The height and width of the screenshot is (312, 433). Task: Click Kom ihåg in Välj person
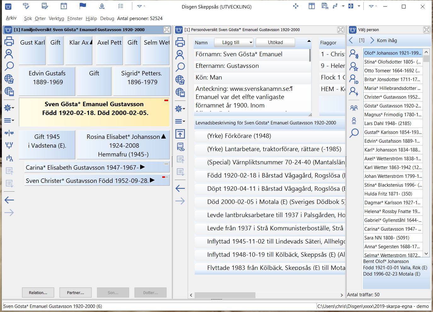click(387, 40)
